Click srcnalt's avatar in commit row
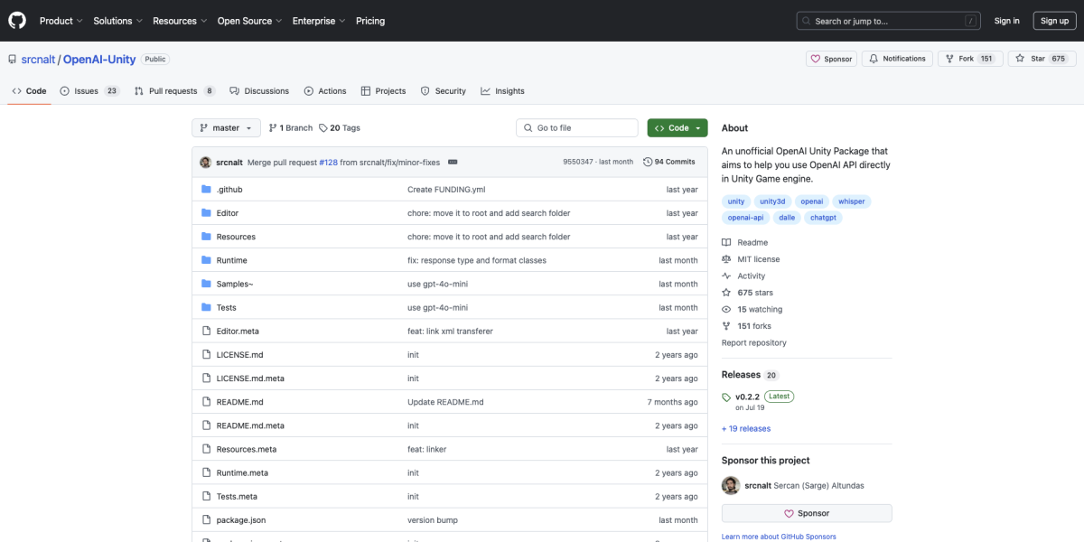 (206, 162)
